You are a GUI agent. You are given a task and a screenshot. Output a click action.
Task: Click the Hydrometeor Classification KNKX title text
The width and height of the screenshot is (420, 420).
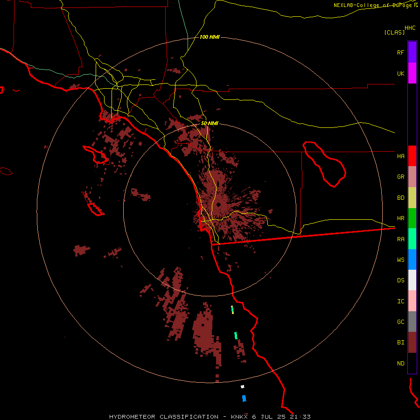click(x=210, y=417)
